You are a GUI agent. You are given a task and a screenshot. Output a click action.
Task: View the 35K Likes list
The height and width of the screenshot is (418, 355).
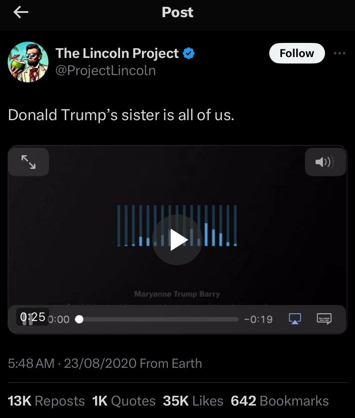(193, 401)
